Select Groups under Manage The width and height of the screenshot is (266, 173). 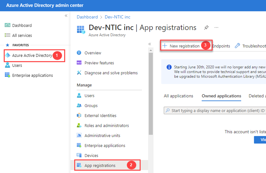[x=91, y=106]
